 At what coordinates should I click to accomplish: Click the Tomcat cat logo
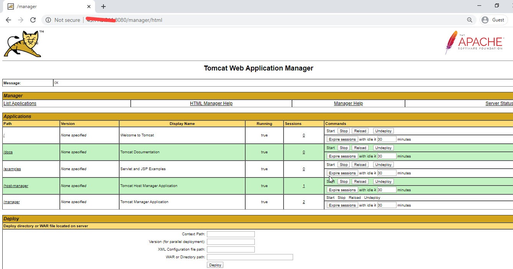(x=23, y=44)
